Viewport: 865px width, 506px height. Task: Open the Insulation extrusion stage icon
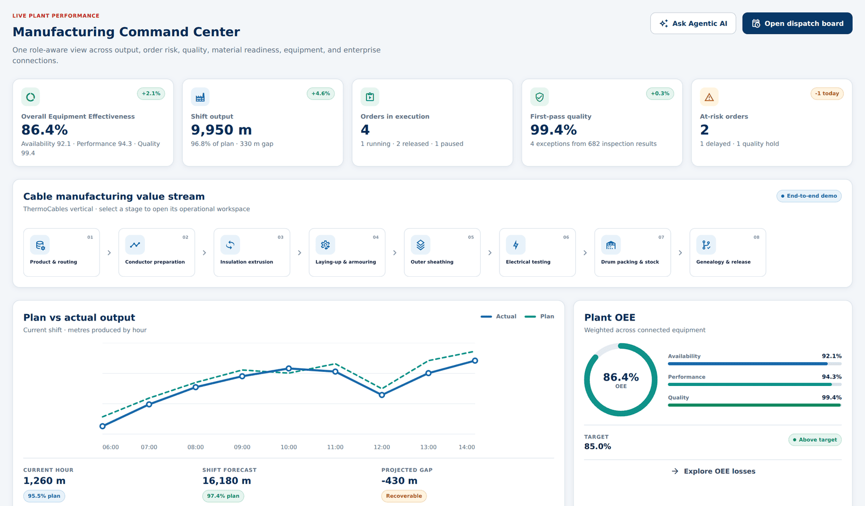pos(230,245)
